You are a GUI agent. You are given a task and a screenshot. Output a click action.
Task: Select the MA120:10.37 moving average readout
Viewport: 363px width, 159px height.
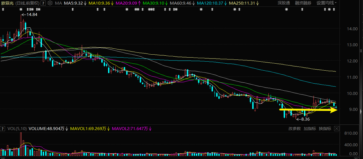pos(212,3)
